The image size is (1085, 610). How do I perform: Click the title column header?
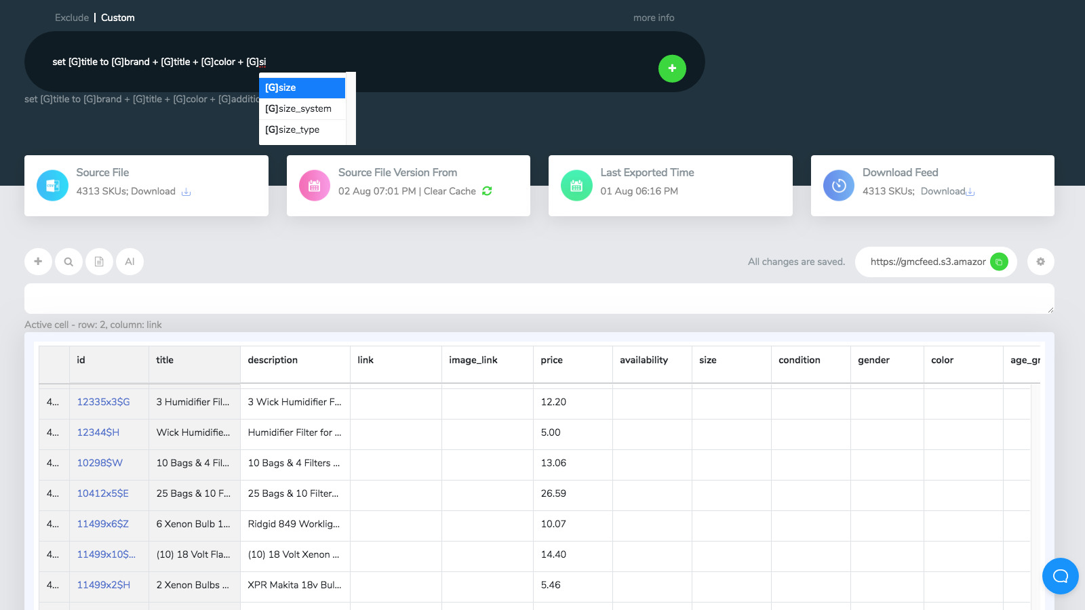tap(195, 365)
